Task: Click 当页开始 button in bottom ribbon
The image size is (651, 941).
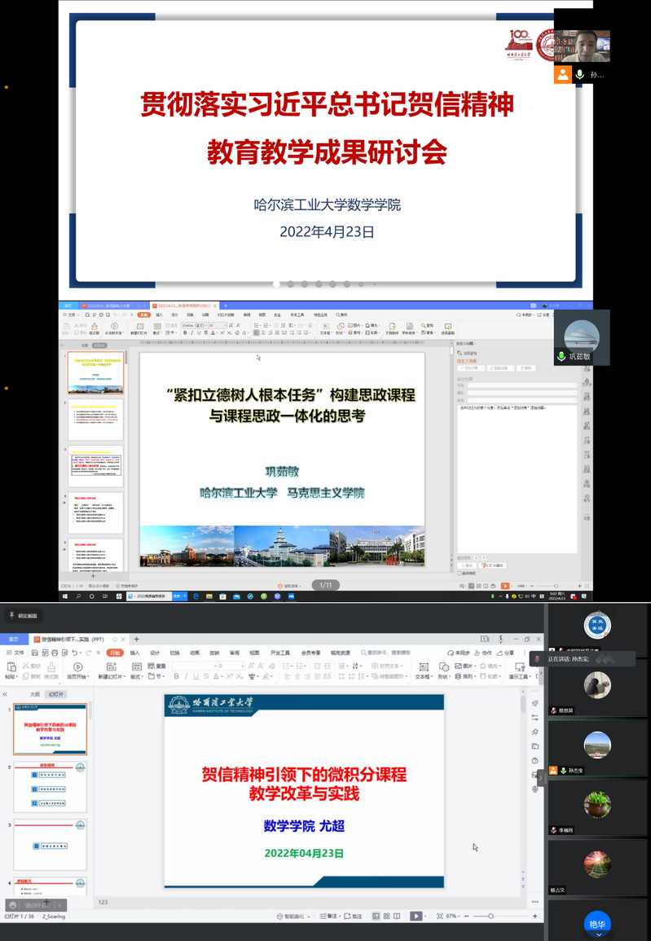Action: coord(77,676)
